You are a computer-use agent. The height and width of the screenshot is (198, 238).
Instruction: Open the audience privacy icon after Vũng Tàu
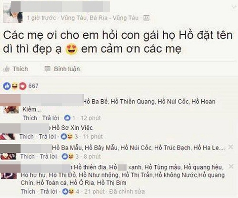[x=146, y=18]
